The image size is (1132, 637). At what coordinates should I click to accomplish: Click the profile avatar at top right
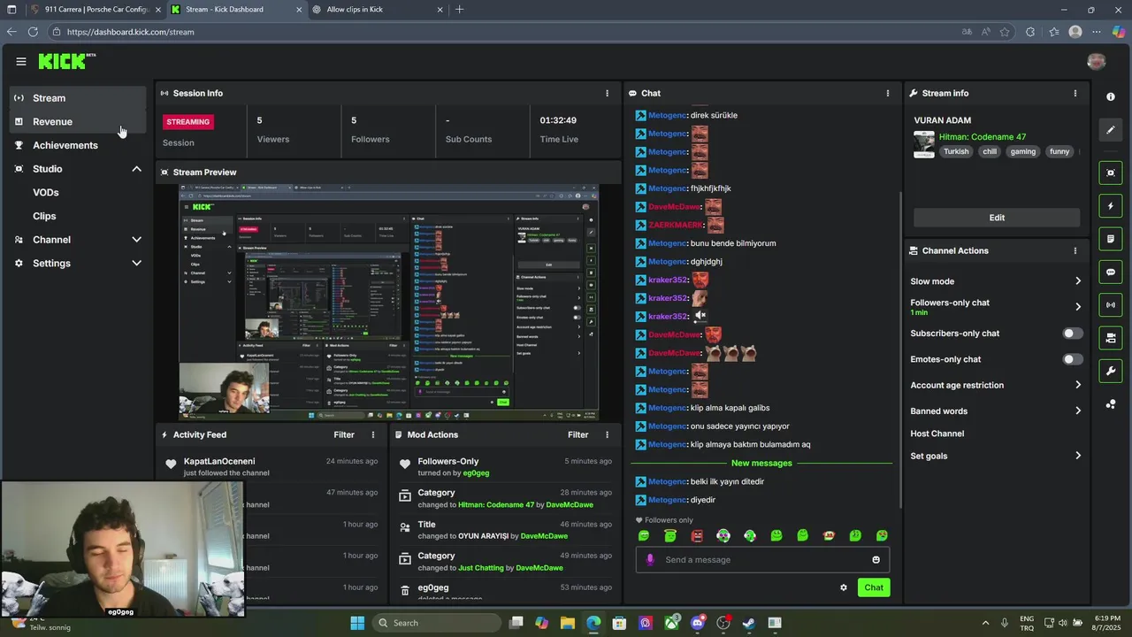click(1097, 61)
